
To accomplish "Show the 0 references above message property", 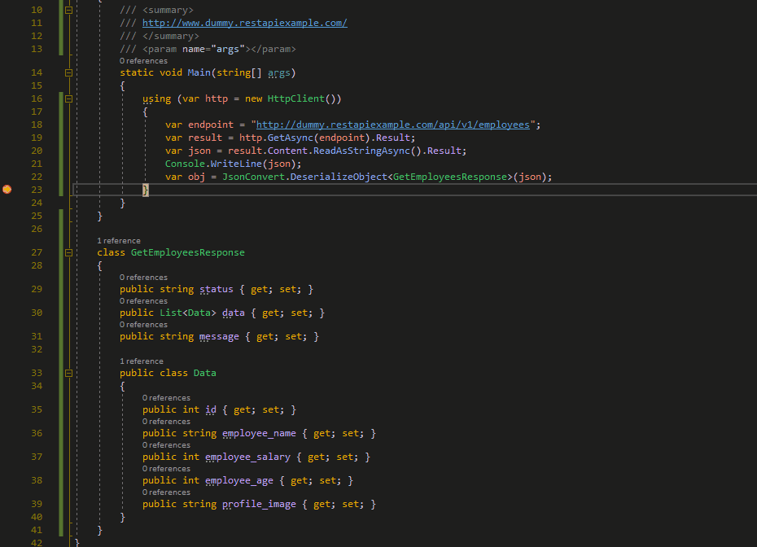I will [143, 325].
